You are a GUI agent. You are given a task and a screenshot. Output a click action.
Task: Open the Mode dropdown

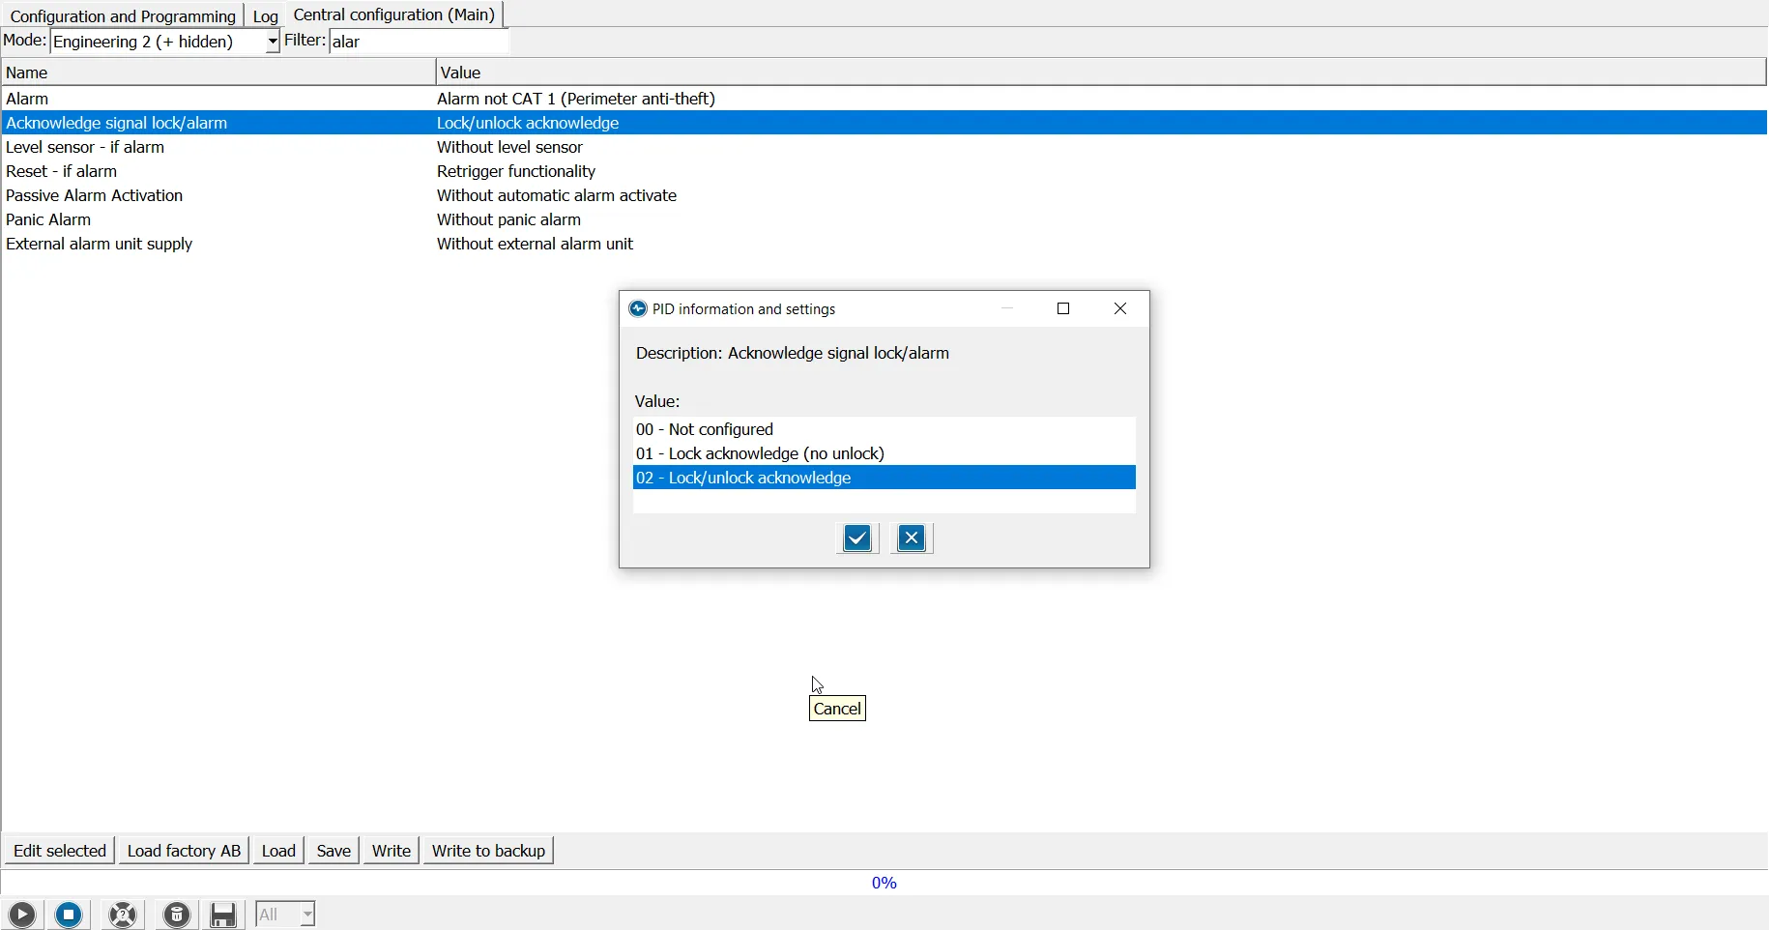tap(272, 42)
